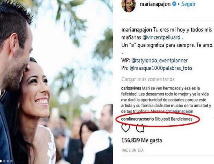
Task: View the 156,839 Me gusta likes list
Action: [142, 140]
